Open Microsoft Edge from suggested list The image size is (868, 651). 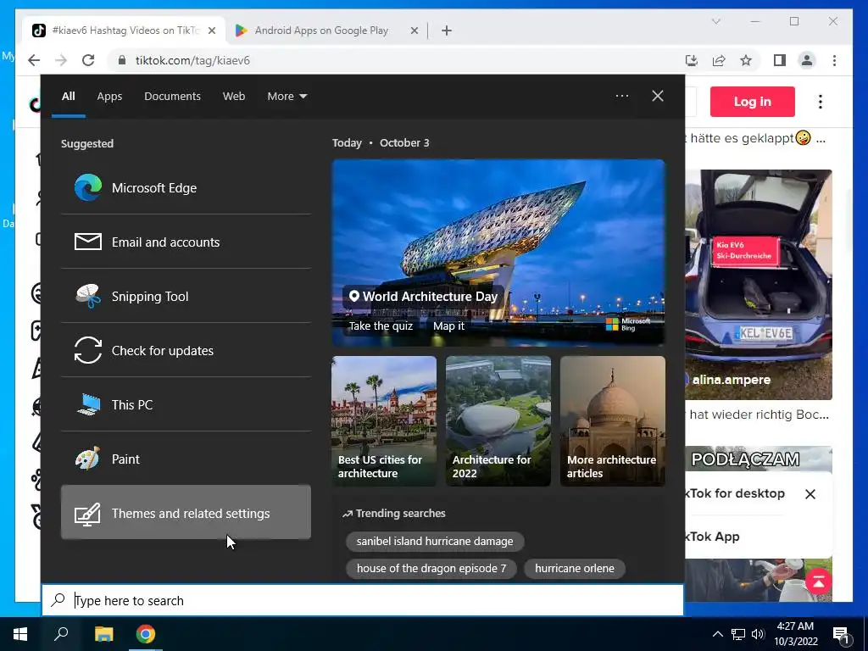coord(186,187)
